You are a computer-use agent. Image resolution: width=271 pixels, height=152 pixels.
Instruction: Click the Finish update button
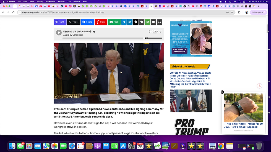point(258,12)
